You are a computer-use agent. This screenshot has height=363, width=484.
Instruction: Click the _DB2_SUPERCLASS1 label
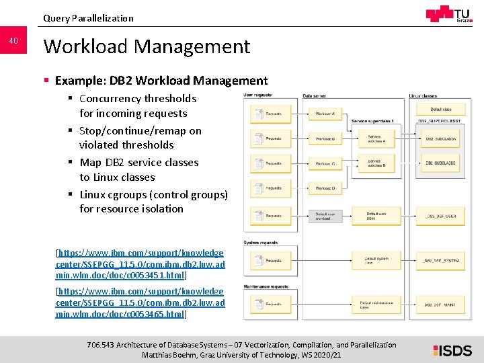(438, 121)
